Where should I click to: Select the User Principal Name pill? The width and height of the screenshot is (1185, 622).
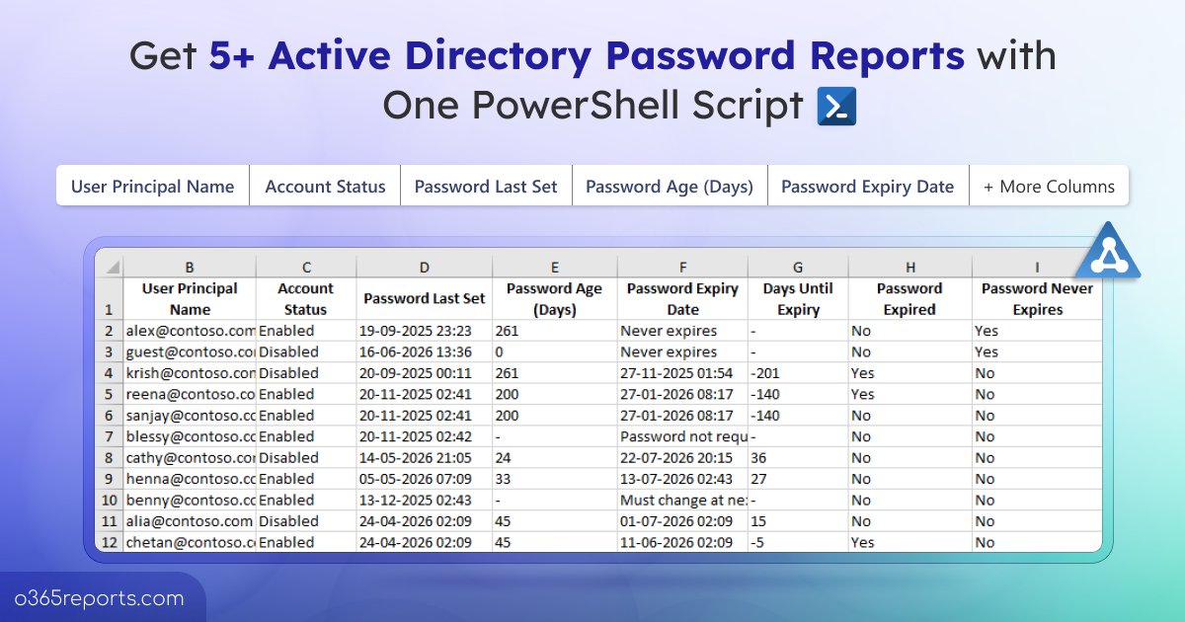pyautogui.click(x=153, y=186)
